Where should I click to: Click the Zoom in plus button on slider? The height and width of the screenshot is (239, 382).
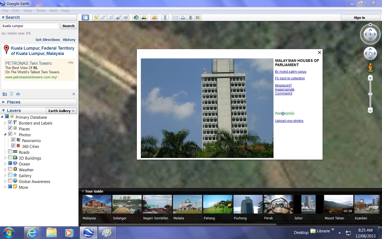370,78
